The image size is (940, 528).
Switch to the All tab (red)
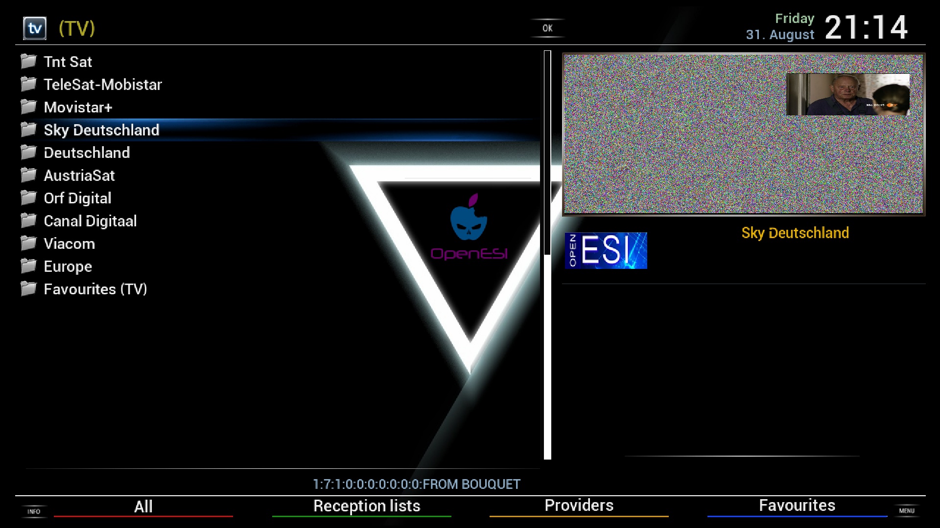click(x=143, y=506)
